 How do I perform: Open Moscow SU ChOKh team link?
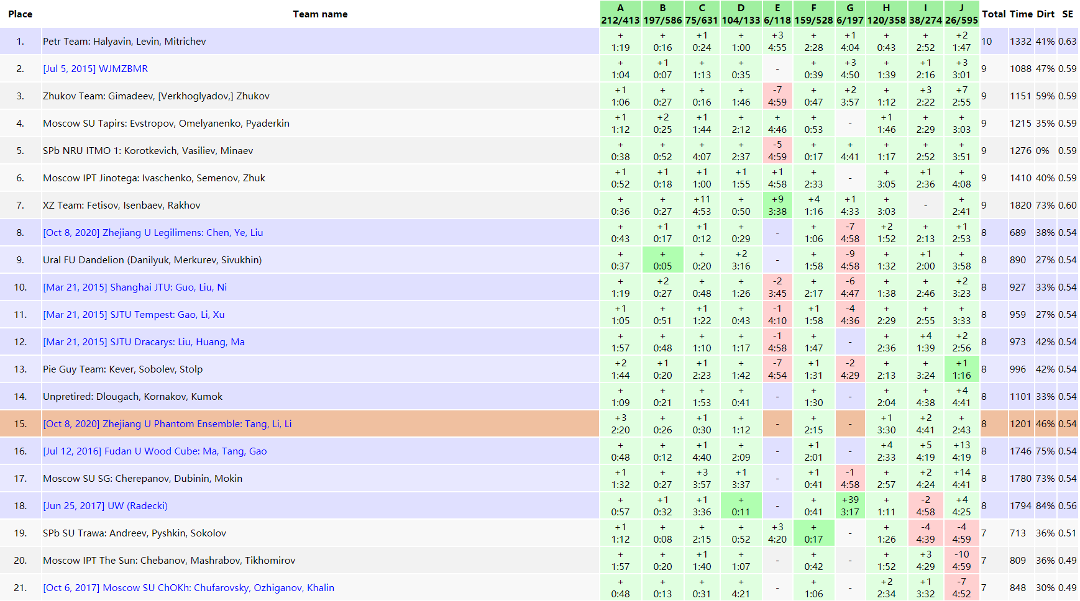coord(188,588)
